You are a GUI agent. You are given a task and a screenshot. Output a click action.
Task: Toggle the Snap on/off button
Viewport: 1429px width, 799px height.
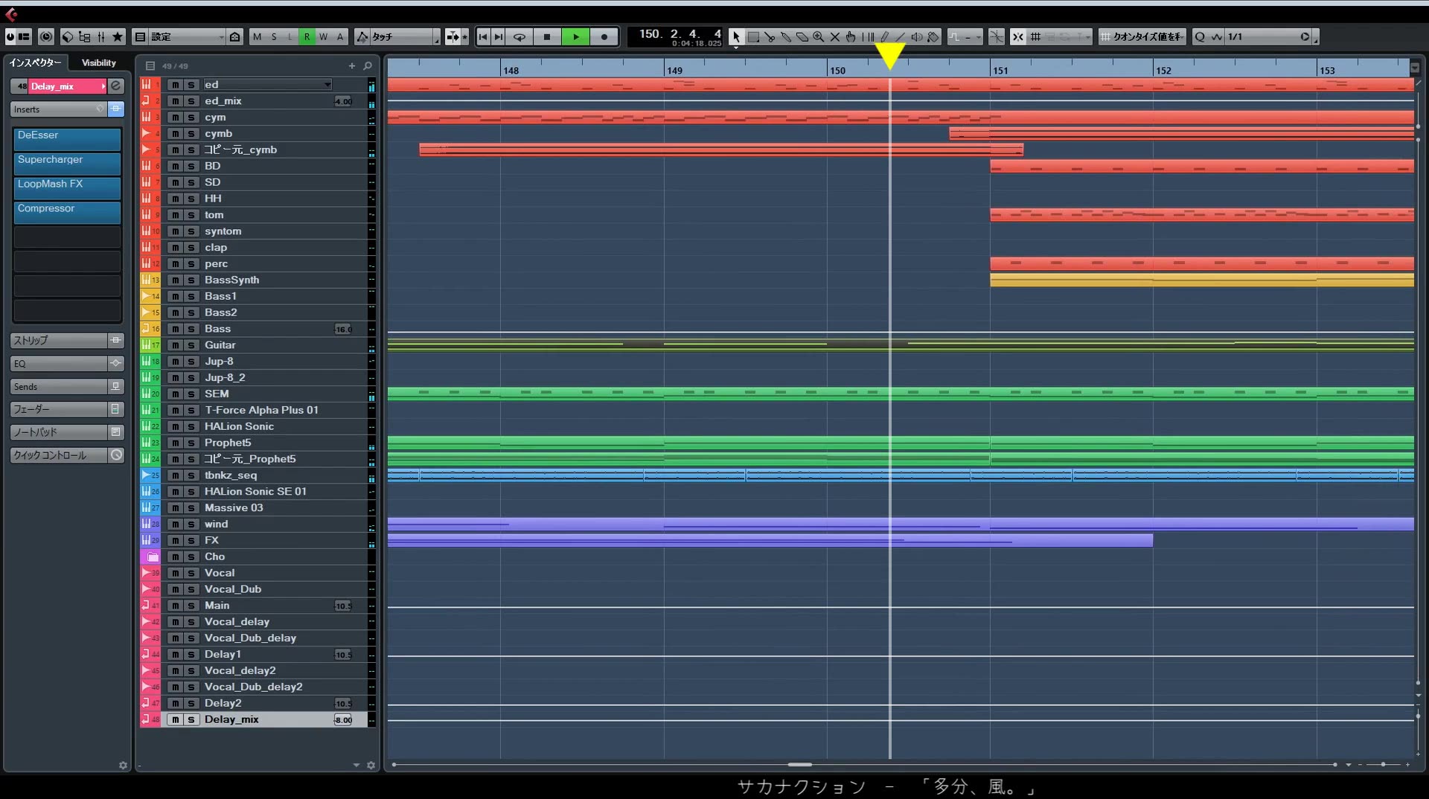tap(1018, 36)
